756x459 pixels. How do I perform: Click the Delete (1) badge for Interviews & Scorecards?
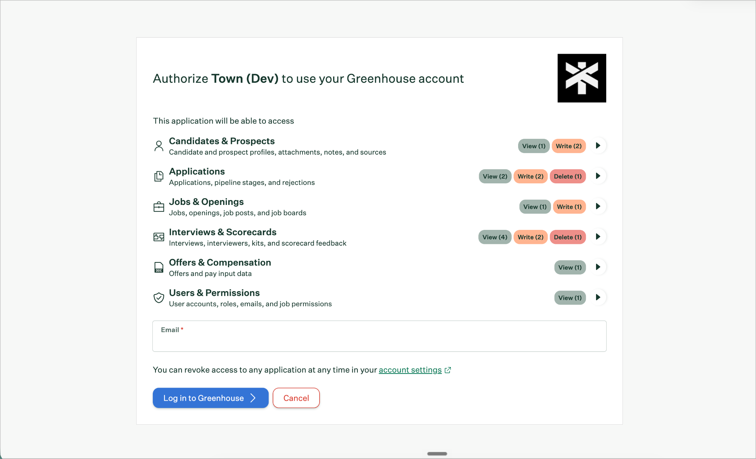568,237
